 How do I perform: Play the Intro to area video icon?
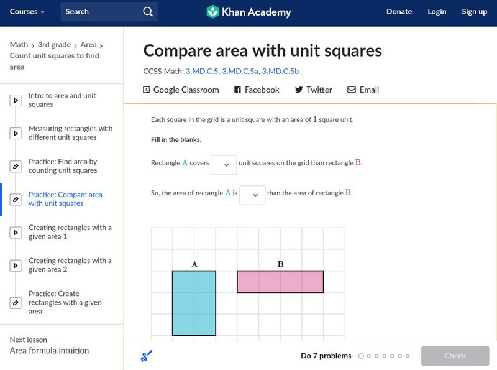(x=16, y=100)
